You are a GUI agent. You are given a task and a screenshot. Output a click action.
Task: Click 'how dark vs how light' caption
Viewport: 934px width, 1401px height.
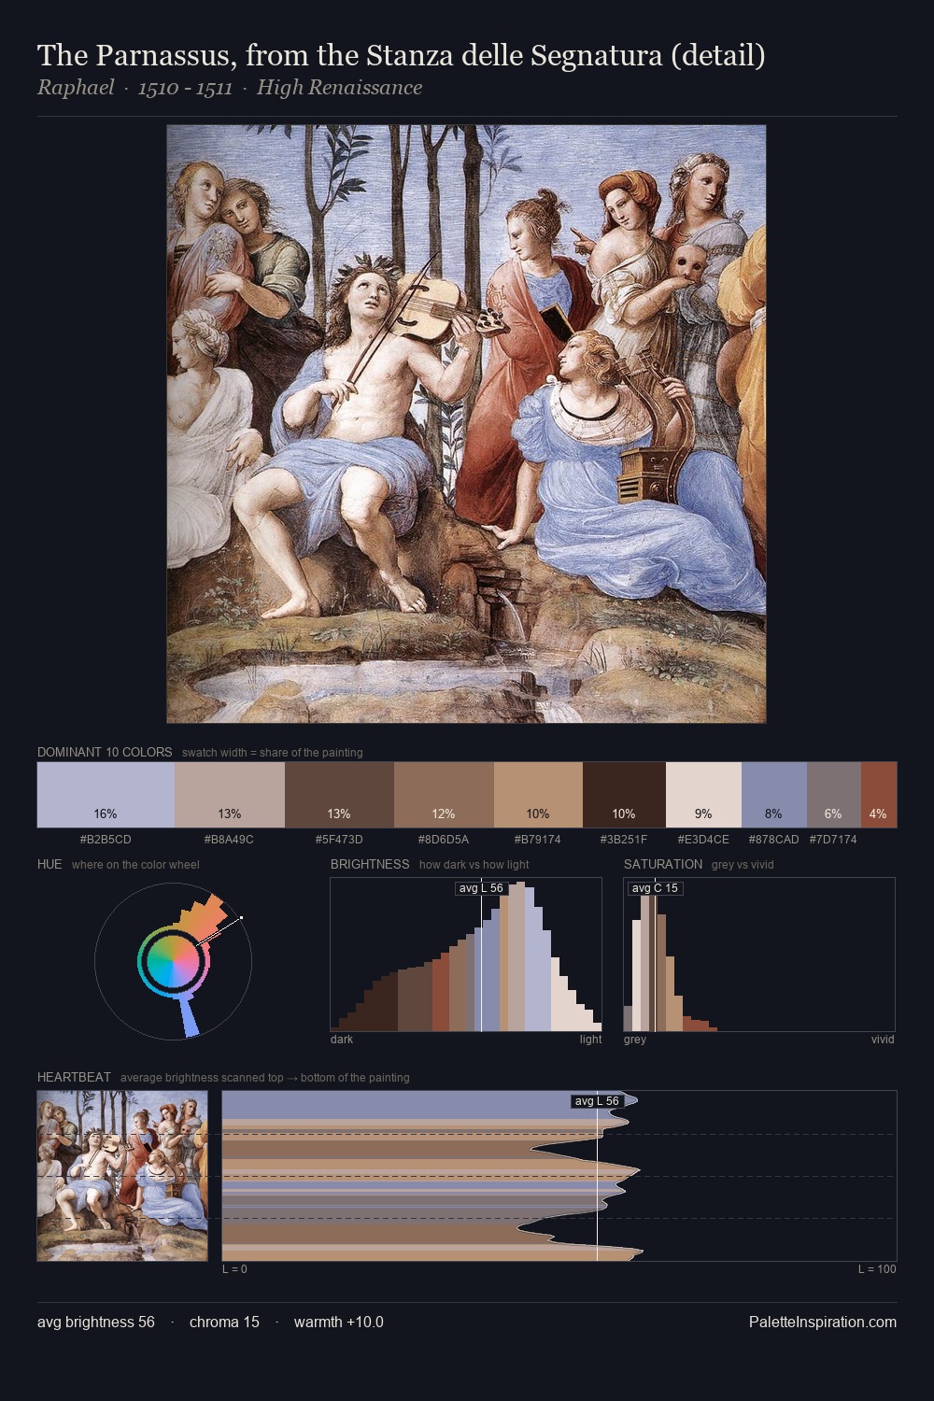click(x=474, y=865)
